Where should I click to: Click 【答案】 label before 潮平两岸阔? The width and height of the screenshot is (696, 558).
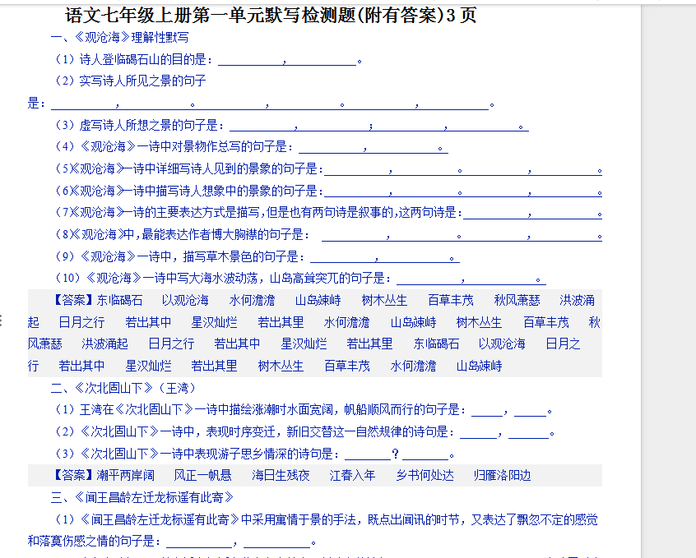[x=73, y=476]
